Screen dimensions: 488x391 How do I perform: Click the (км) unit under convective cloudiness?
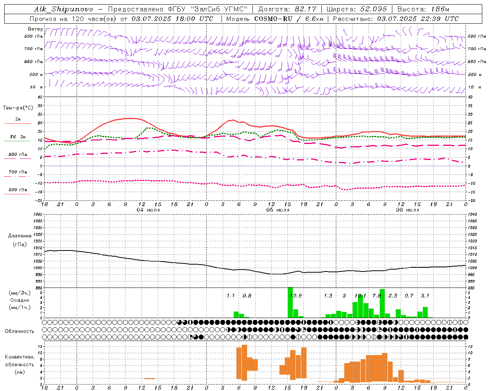(x=20, y=372)
